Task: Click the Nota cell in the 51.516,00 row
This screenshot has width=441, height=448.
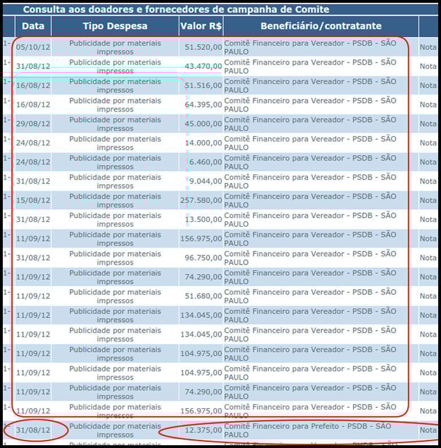Action: (x=428, y=86)
